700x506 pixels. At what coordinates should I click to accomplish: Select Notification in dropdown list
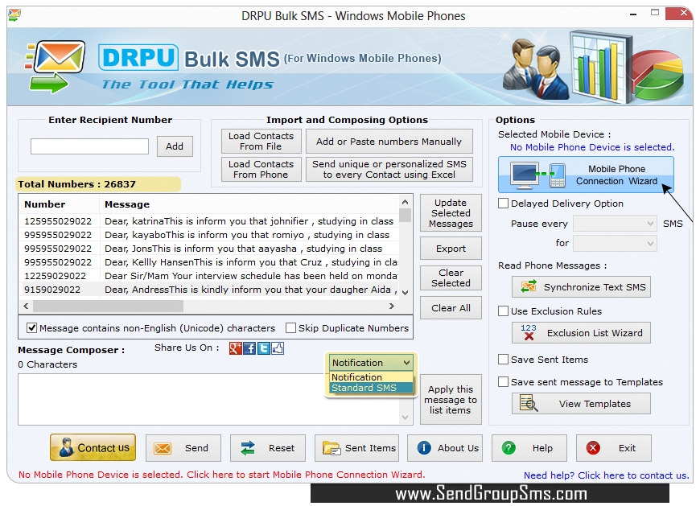coord(371,377)
